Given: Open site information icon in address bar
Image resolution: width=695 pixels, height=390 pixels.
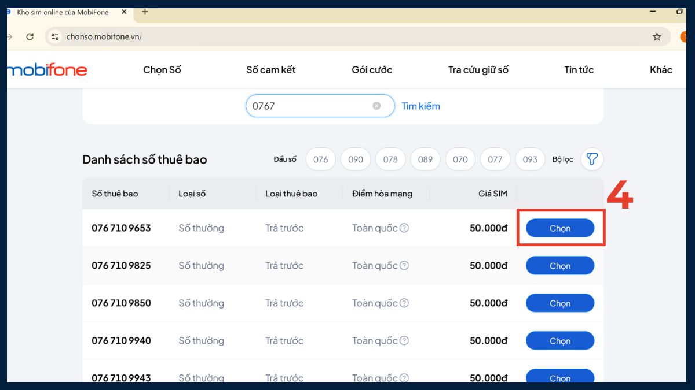Looking at the screenshot, I should (x=55, y=36).
